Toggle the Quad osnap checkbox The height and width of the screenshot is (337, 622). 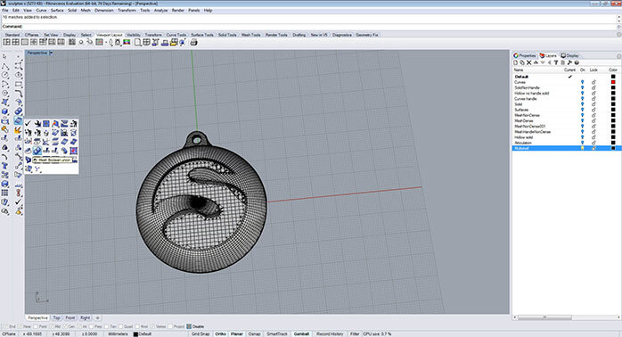coord(120,326)
